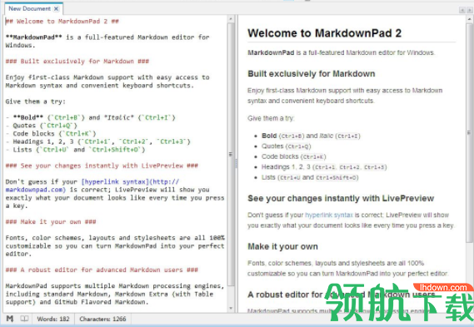This screenshot has width=474, height=327.
Task: Click '### See your changes instantly' editor line
Action: (x=102, y=166)
